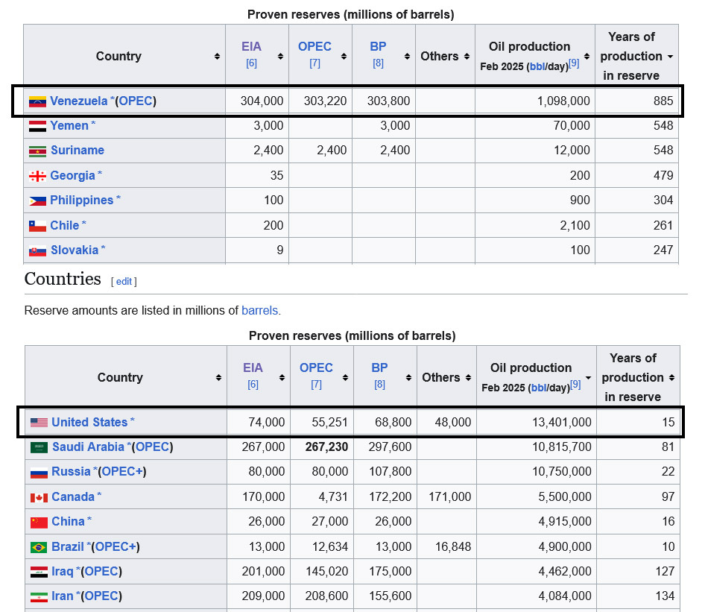Sort lower table by Years of production arrows
The height and width of the screenshot is (612, 705).
pos(671,378)
